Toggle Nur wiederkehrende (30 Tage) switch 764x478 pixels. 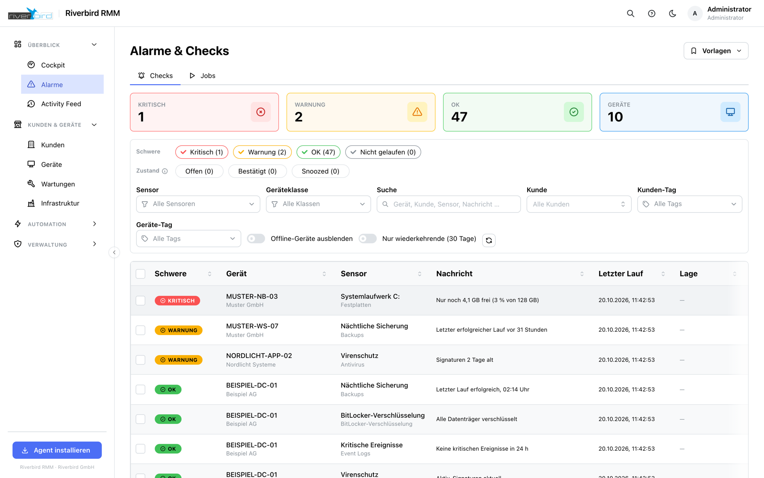click(368, 239)
